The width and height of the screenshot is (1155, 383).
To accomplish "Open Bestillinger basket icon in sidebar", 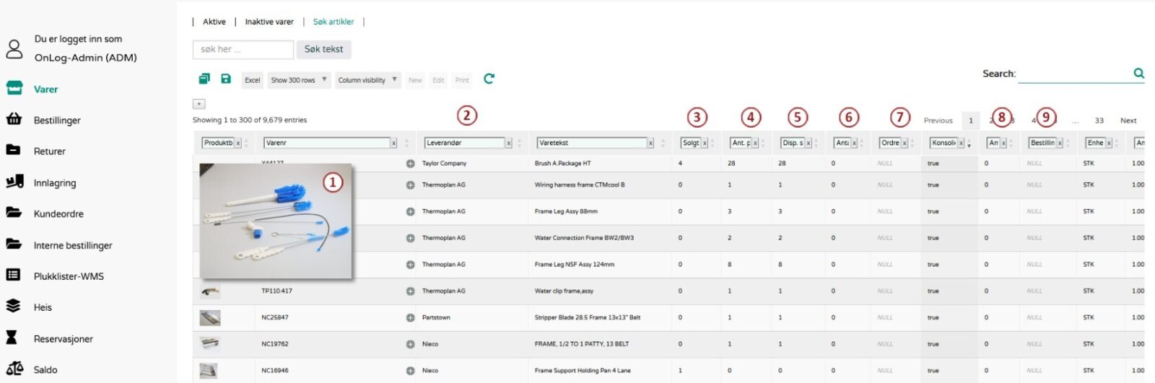I will click(14, 120).
